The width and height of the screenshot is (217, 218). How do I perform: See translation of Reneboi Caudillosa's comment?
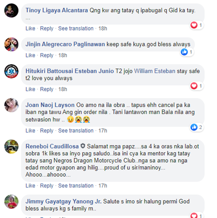[x=76, y=186]
